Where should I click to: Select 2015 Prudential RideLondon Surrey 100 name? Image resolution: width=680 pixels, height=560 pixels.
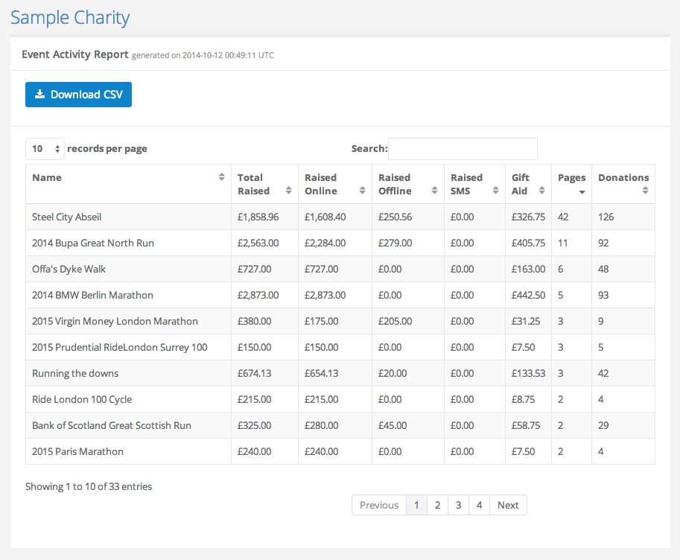tap(120, 347)
